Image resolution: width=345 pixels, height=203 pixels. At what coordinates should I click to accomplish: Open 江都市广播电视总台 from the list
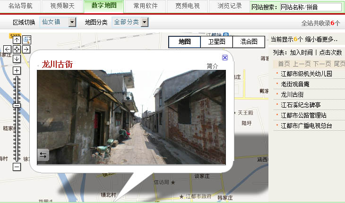(x=306, y=126)
